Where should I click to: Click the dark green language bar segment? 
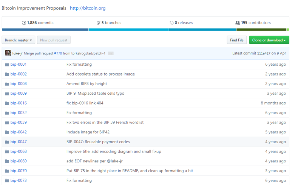coord(261,29)
